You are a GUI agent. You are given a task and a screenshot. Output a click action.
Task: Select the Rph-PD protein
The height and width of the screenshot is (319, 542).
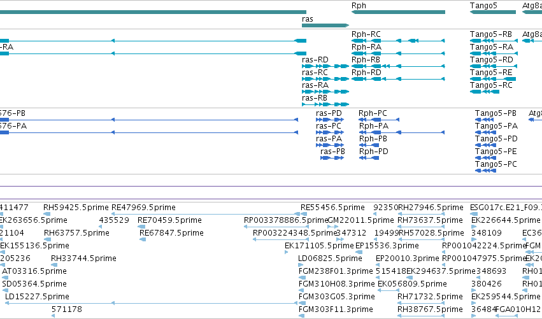coord(374,152)
